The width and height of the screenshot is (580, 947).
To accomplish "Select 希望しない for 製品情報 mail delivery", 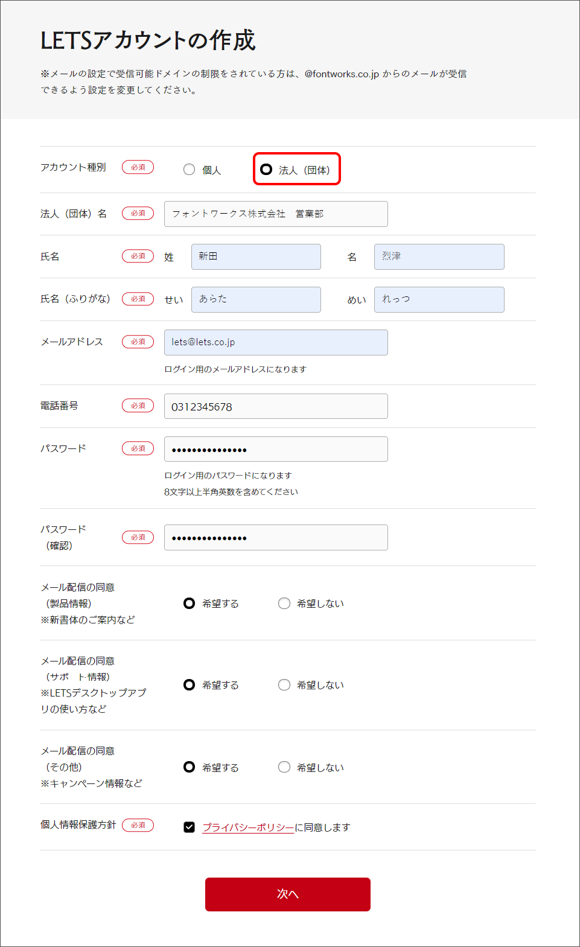I will coord(284,604).
